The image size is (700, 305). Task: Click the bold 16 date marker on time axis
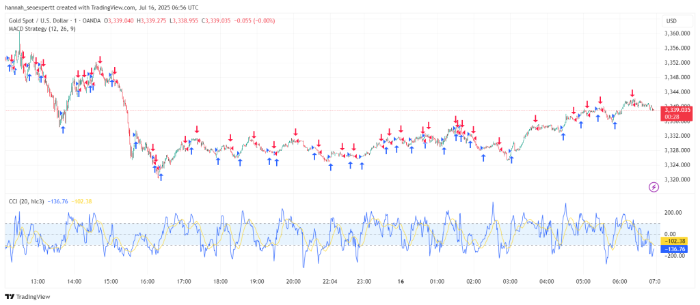coord(401,282)
